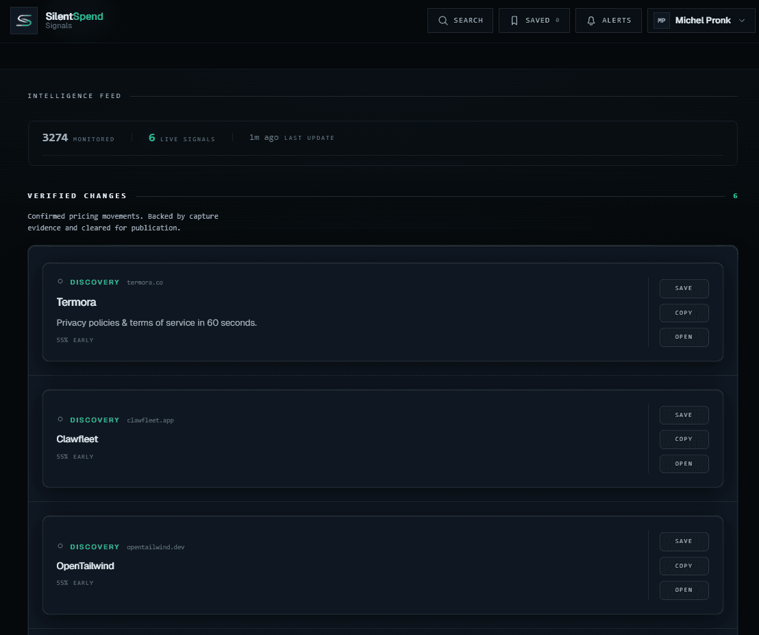The width and height of the screenshot is (759, 635).
Task: Select the discovery dot icon for Clawfleet
Action: pos(60,420)
